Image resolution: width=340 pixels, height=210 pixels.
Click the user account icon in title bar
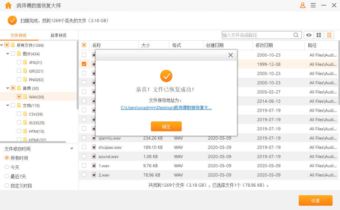click(x=302, y=5)
